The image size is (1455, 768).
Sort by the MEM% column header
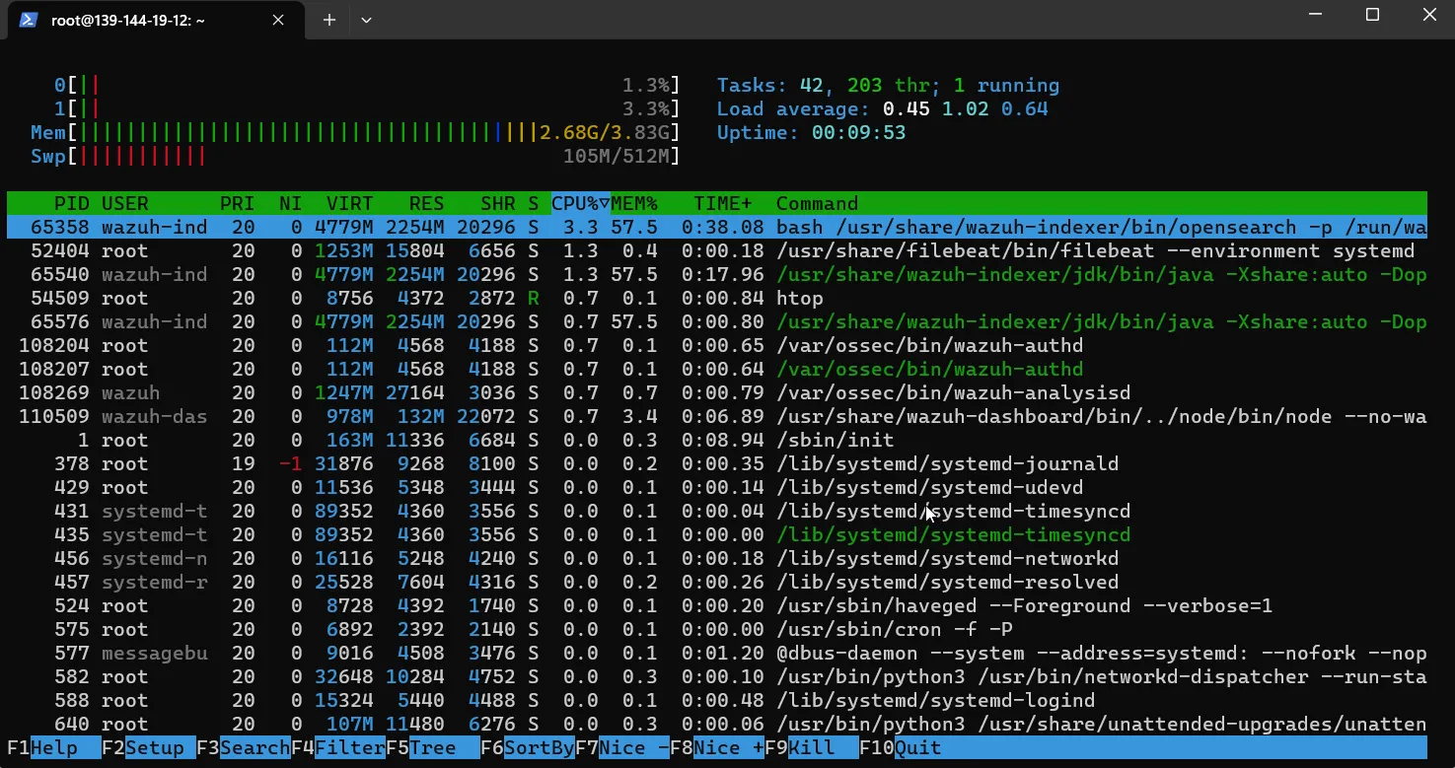coord(634,203)
